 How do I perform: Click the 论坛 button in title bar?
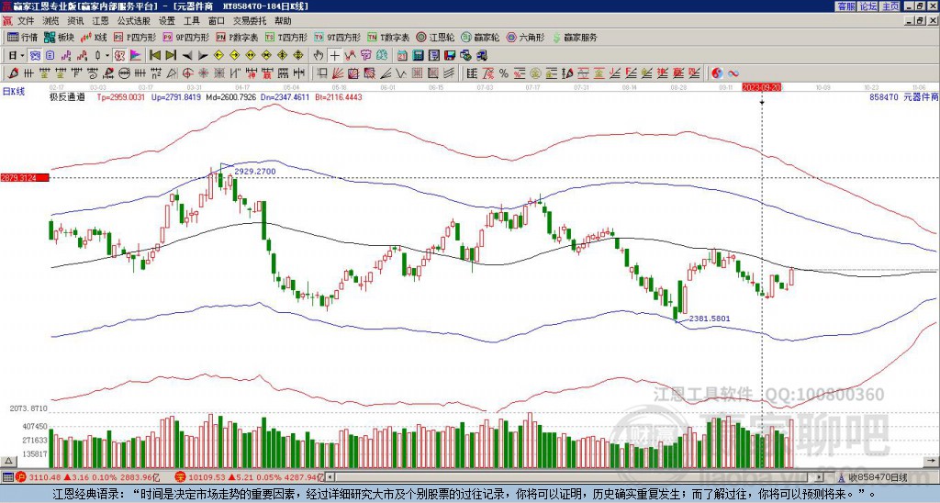click(x=868, y=6)
